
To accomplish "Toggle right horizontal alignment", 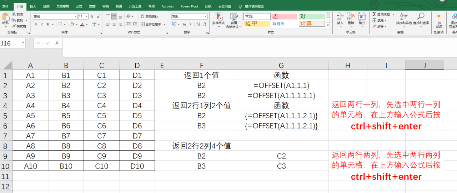I will point(120,24).
